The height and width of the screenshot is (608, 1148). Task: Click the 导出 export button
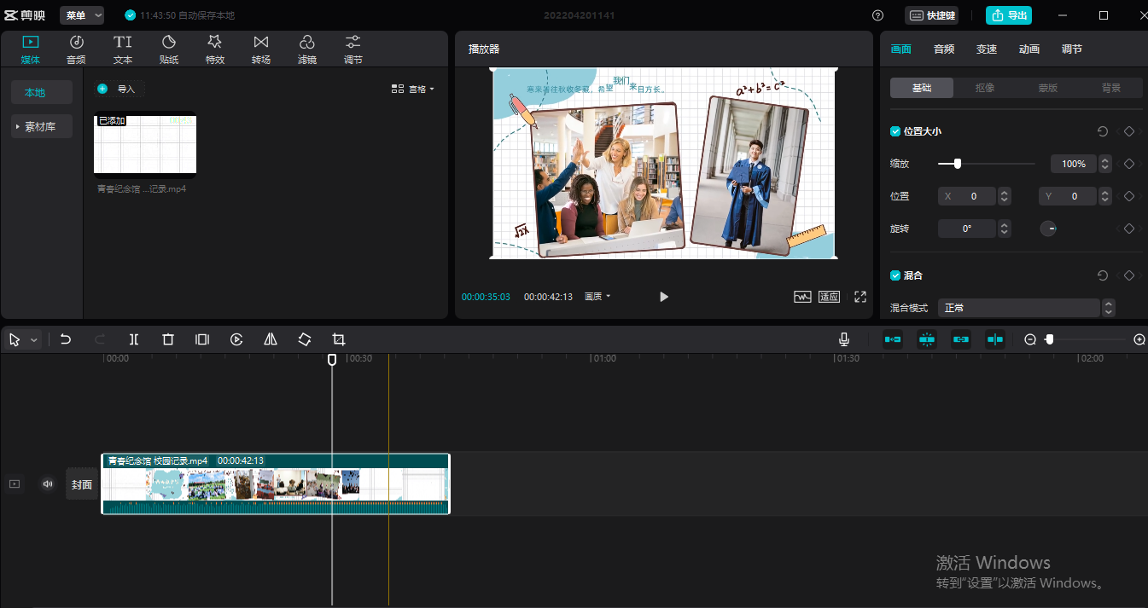1008,15
